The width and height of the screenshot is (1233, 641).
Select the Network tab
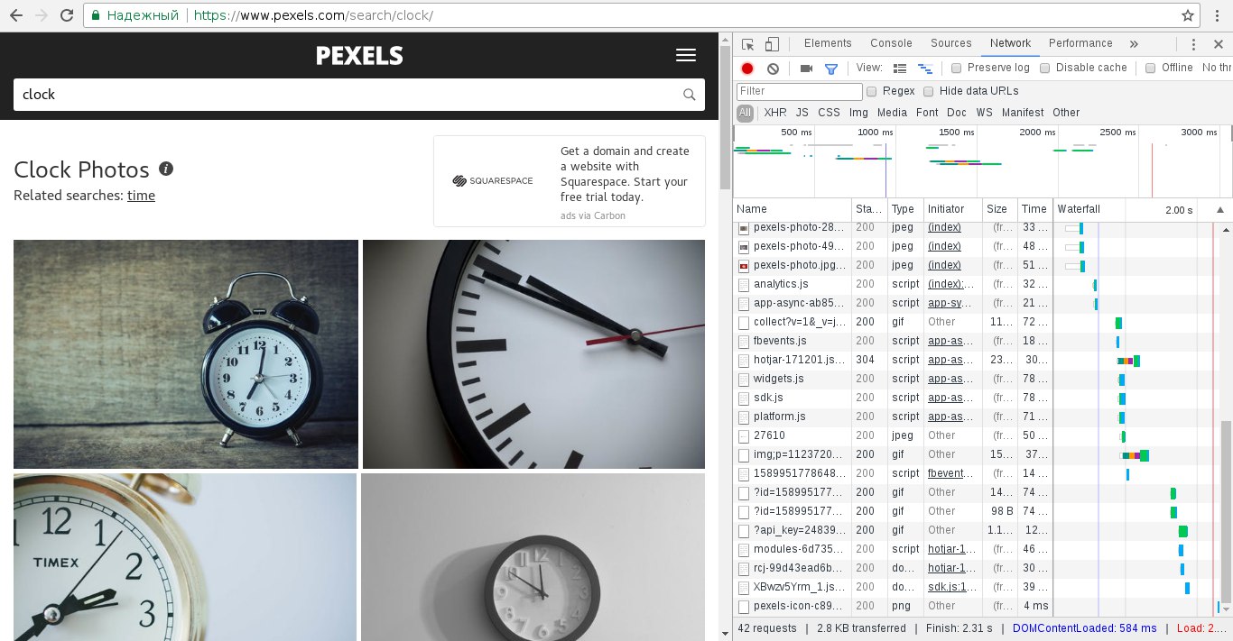pos(1010,43)
